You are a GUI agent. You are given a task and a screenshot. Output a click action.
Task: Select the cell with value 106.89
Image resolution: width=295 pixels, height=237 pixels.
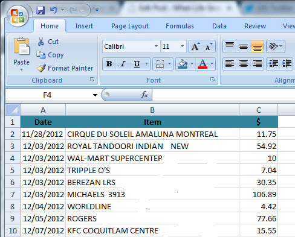coord(259,194)
